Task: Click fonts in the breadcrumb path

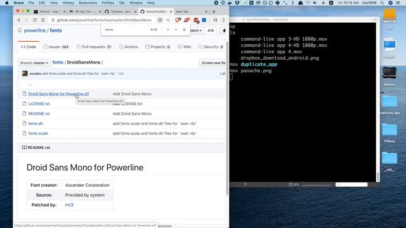Action: (x=58, y=62)
